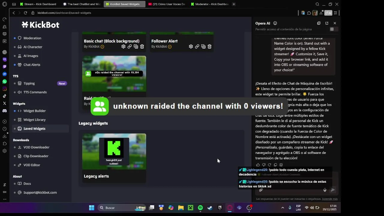Go back to previous page

[x=14, y=13]
